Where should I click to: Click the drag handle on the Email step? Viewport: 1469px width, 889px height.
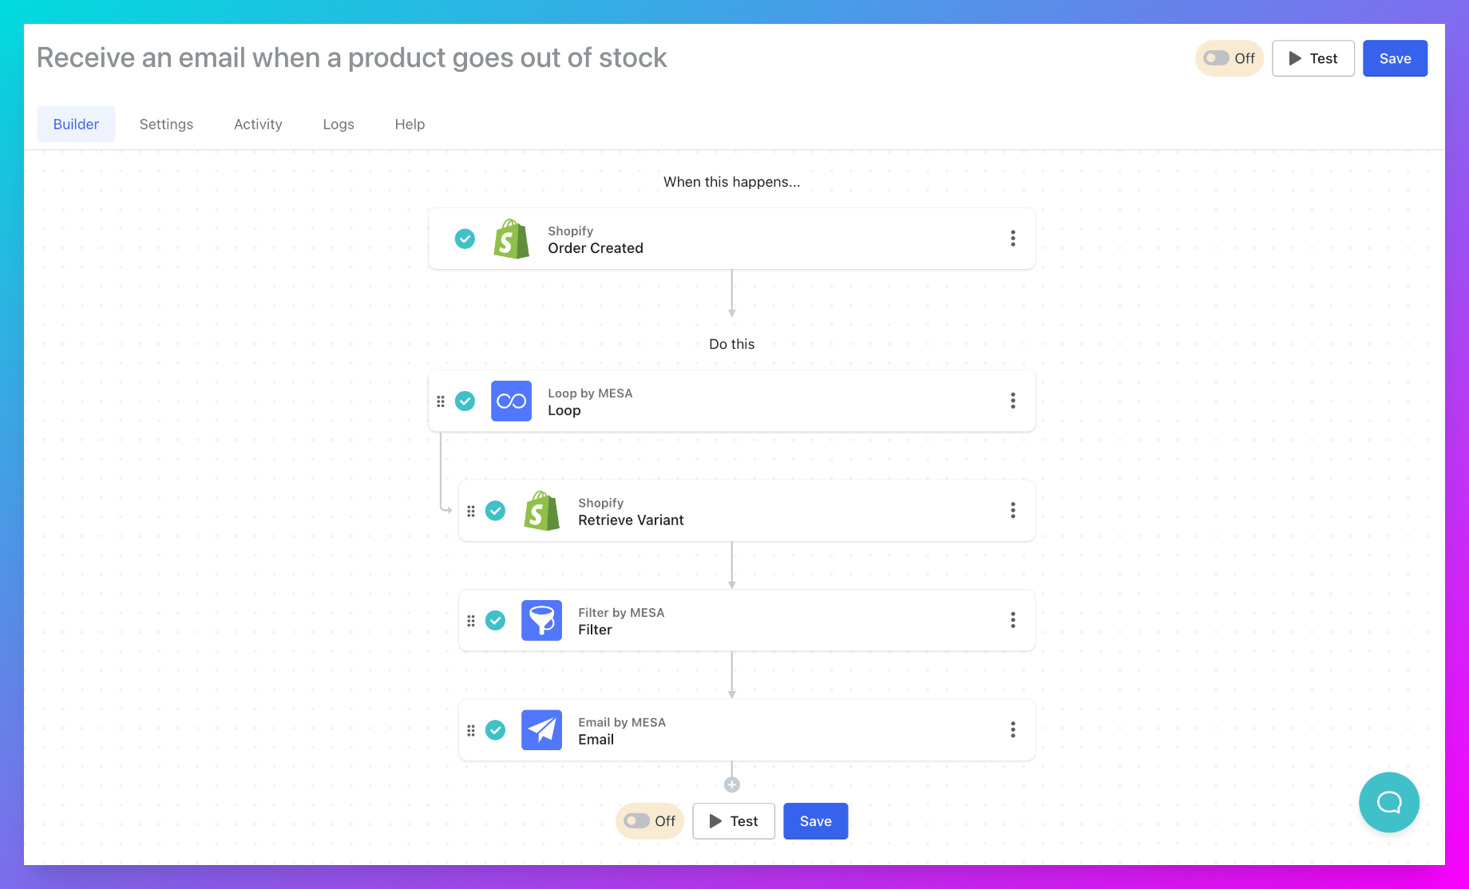point(471,729)
